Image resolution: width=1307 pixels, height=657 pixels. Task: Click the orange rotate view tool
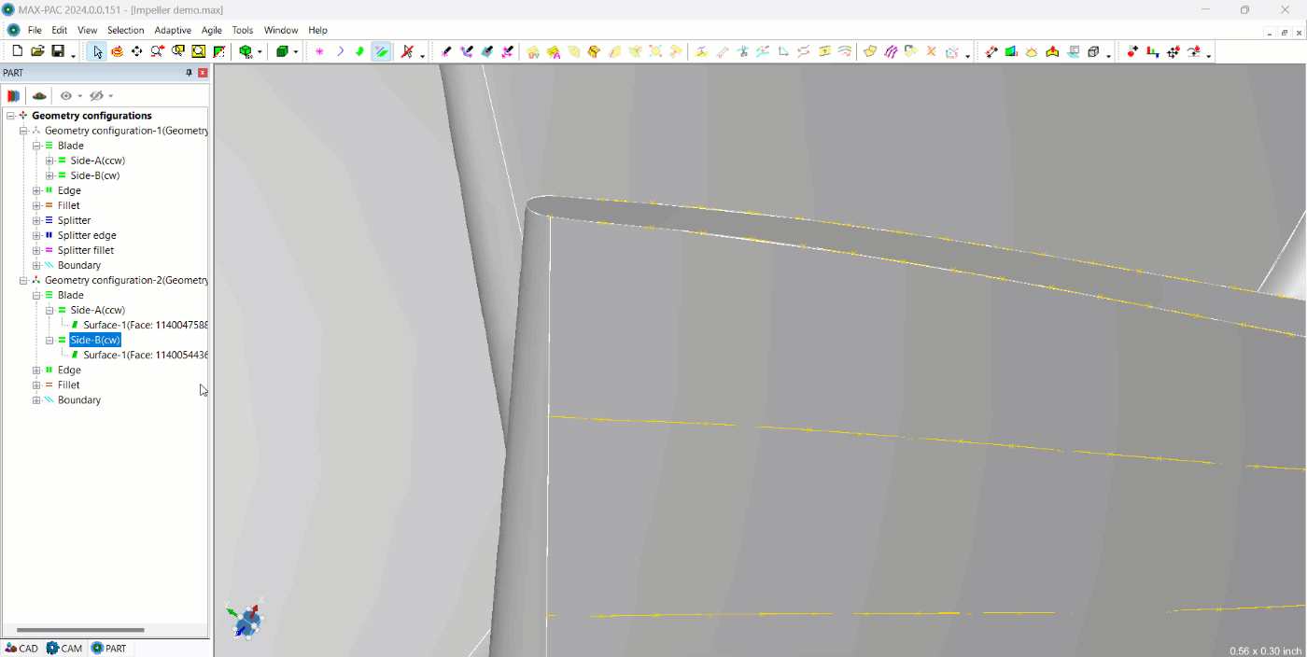pyautogui.click(x=117, y=51)
